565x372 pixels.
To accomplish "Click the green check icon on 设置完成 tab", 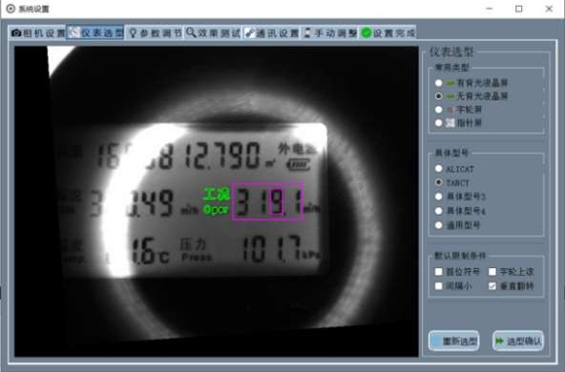I will [366, 33].
